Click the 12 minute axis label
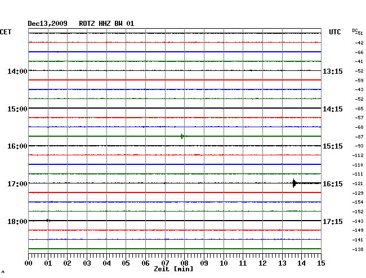The image size is (366, 278). click(262, 263)
